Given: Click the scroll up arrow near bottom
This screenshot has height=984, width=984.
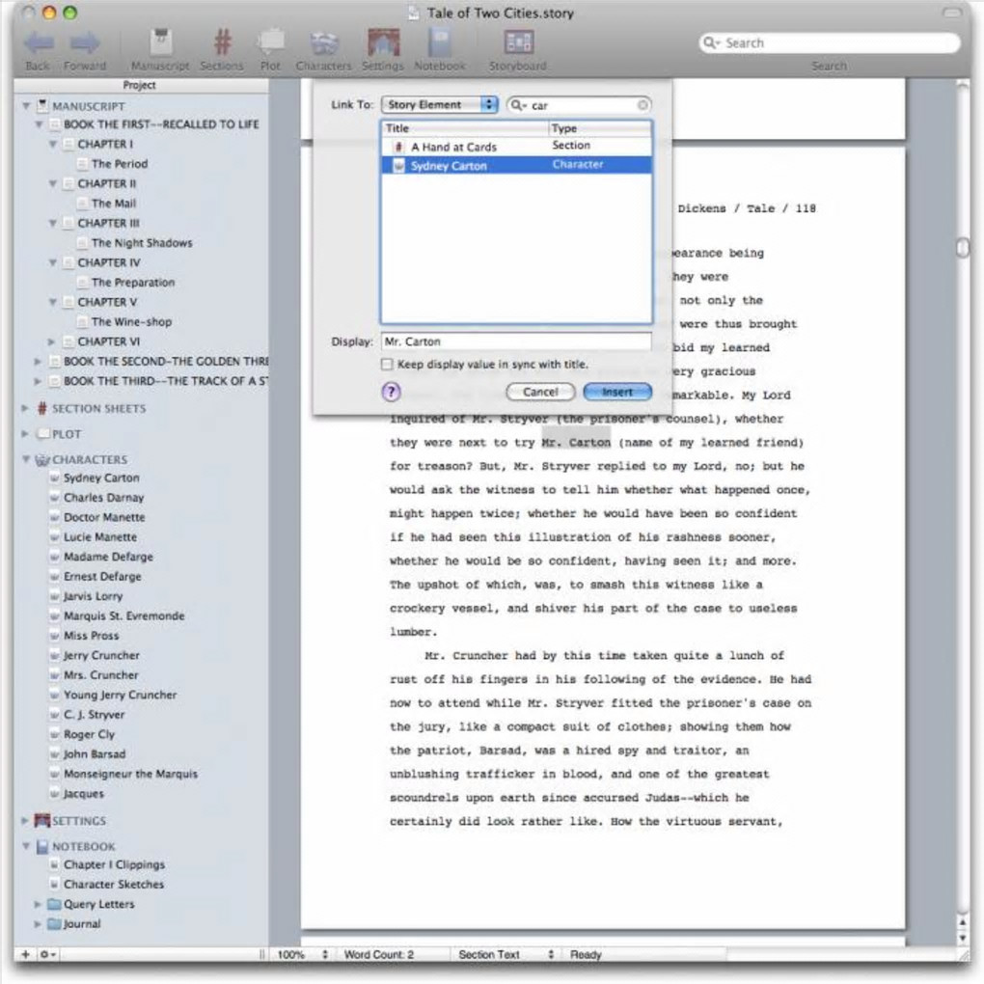Looking at the screenshot, I should coord(963,922).
